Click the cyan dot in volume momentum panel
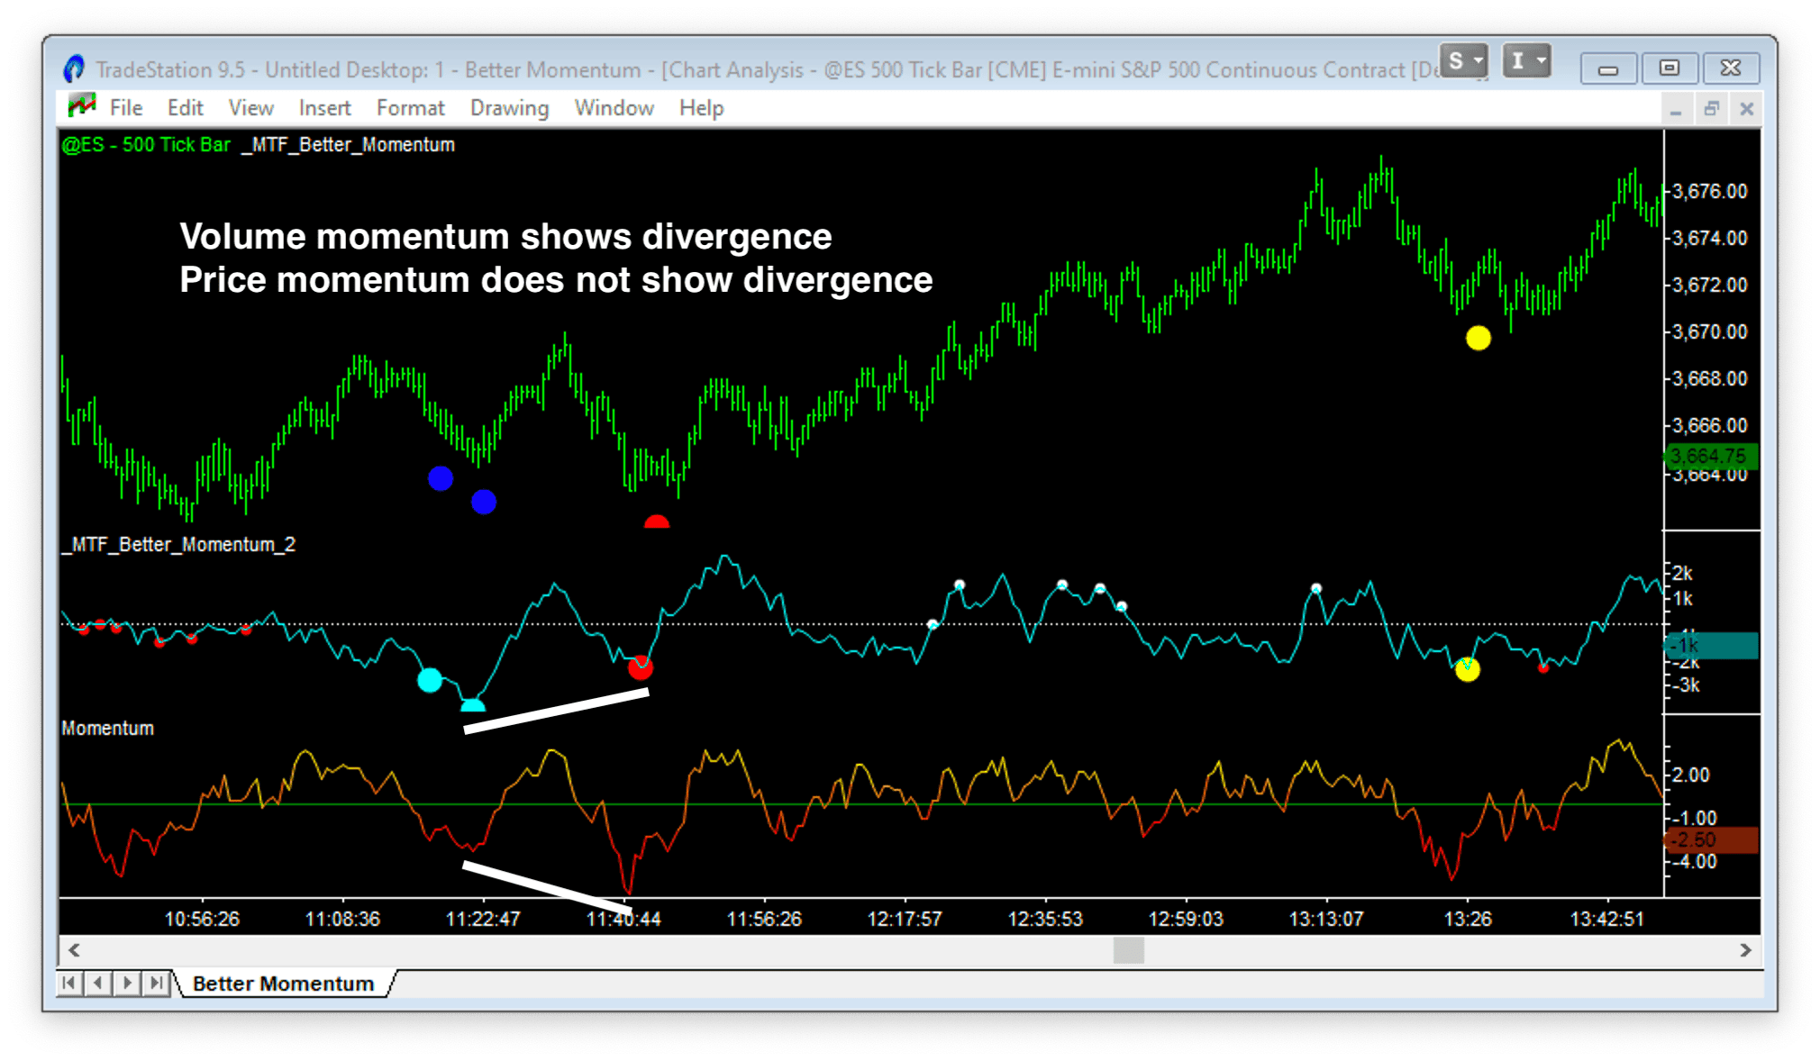The height and width of the screenshot is (1061, 1820). coord(428,678)
